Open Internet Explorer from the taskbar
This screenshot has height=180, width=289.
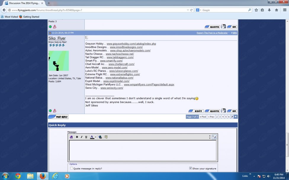pyautogui.click(x=55, y=176)
